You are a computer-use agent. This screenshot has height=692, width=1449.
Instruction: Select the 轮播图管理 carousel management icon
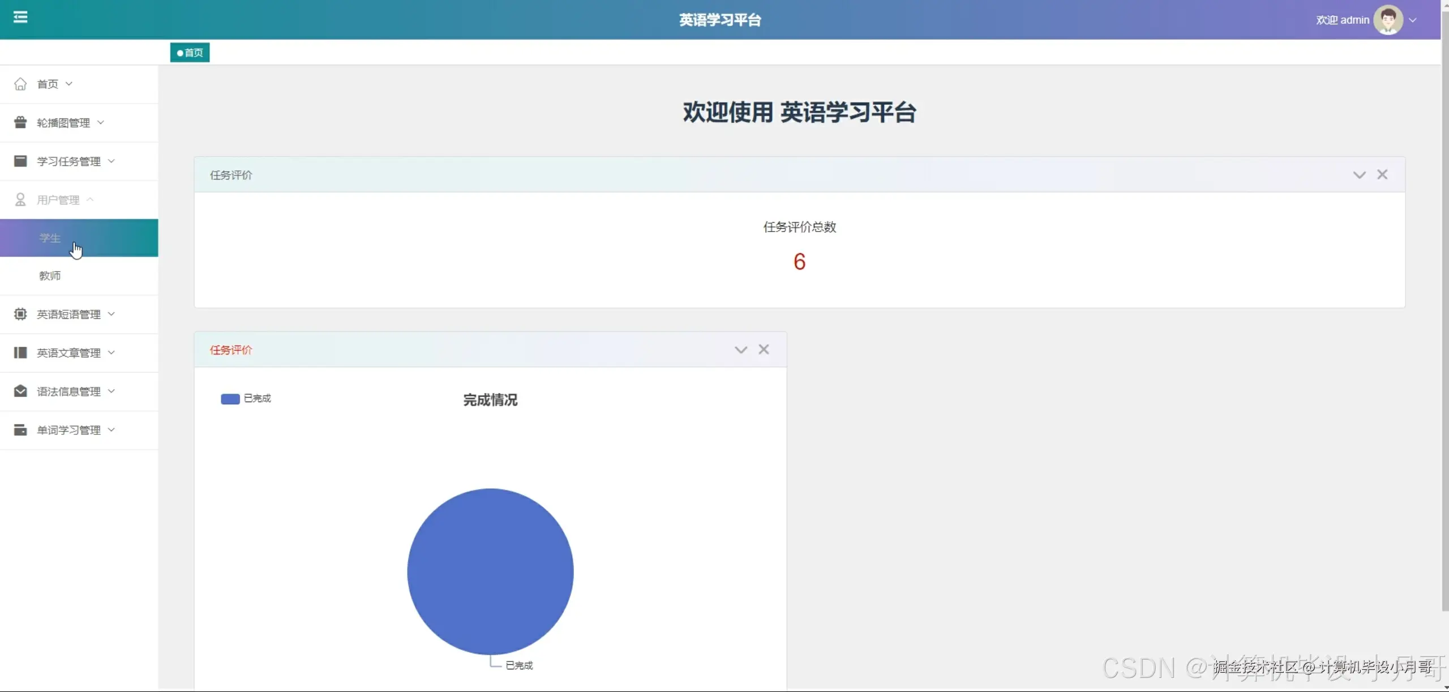[x=20, y=122]
